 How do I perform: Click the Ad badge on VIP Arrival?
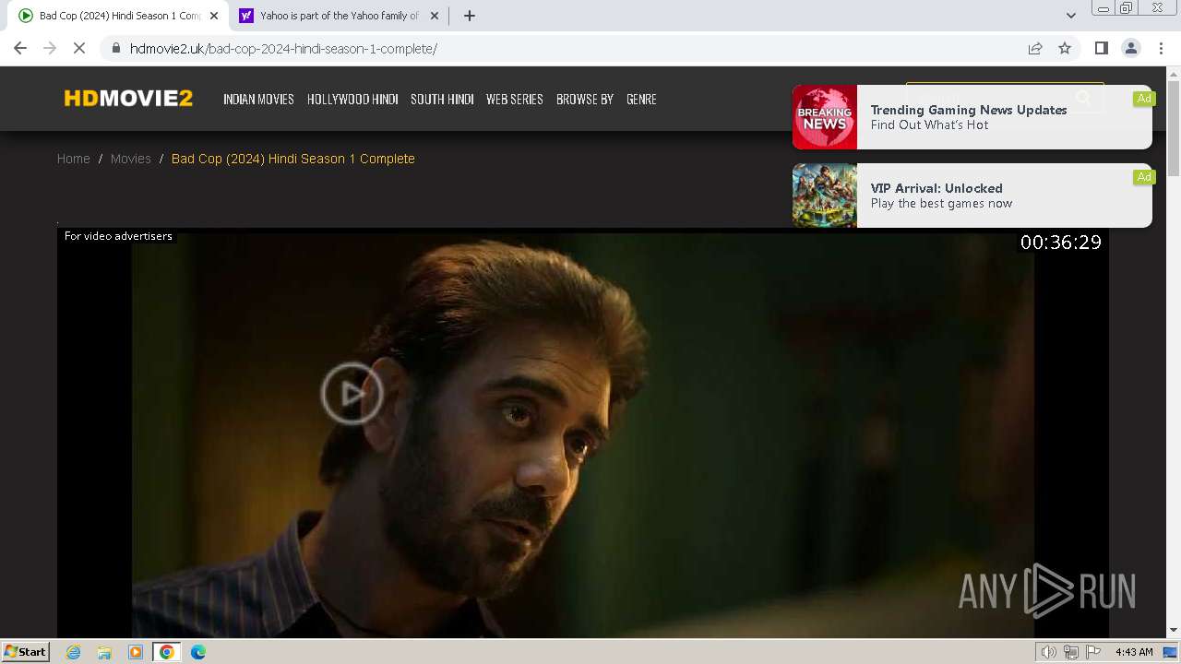coord(1144,177)
